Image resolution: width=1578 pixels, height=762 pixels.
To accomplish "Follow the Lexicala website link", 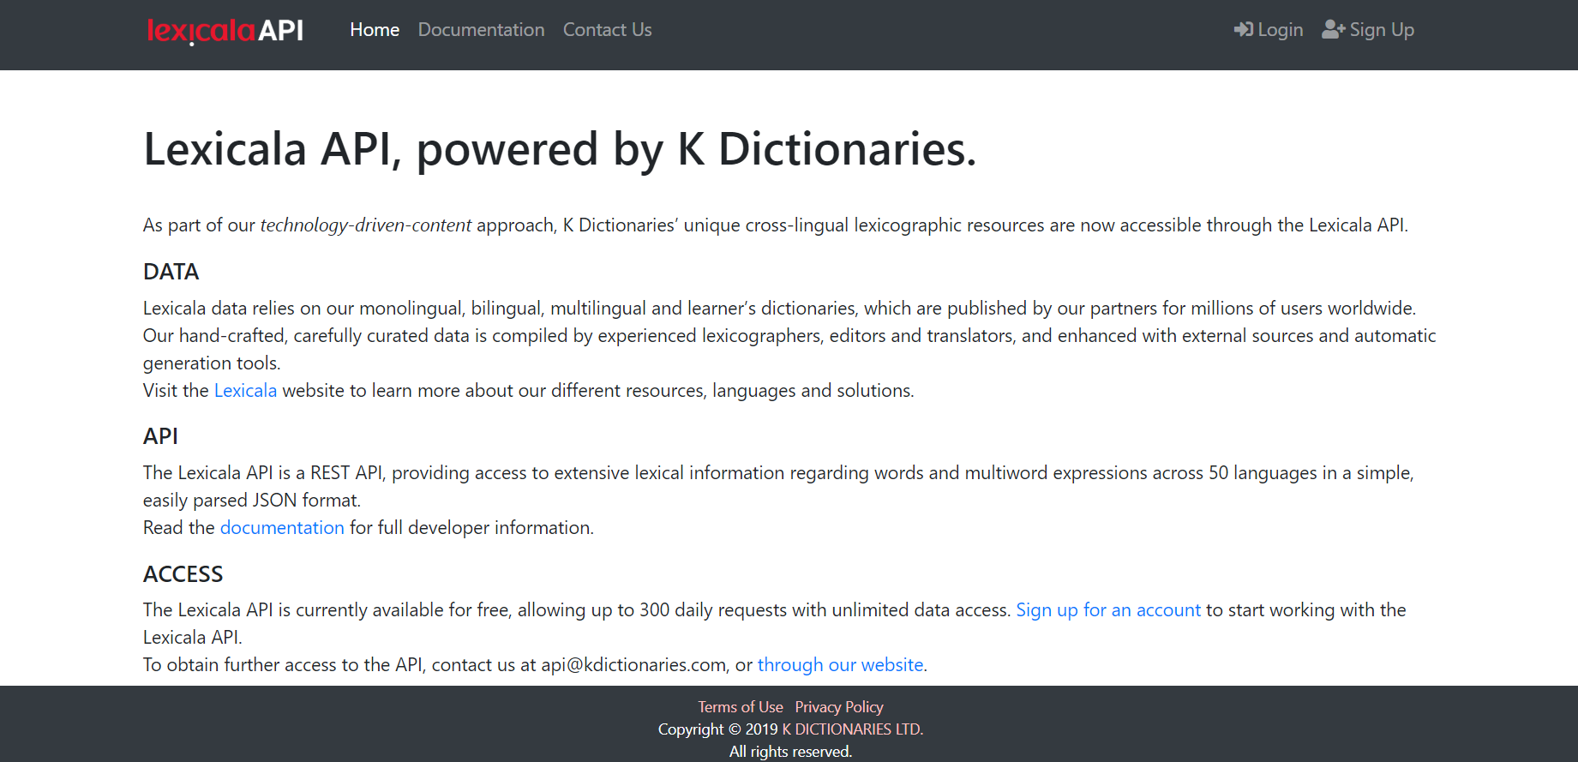I will pos(245,391).
